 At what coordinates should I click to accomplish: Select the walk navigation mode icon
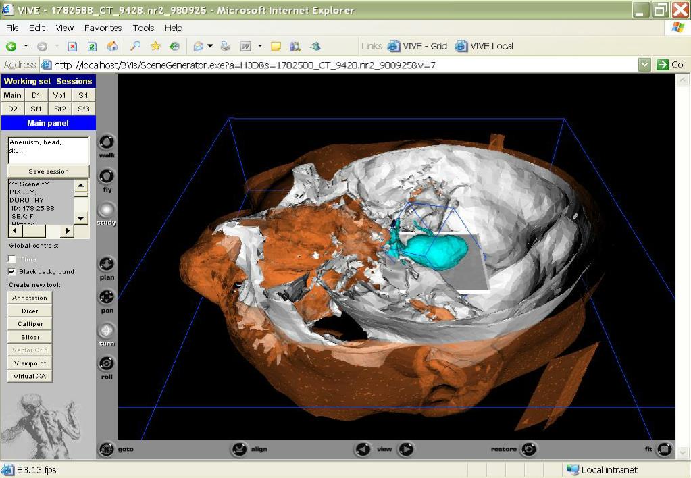click(106, 142)
